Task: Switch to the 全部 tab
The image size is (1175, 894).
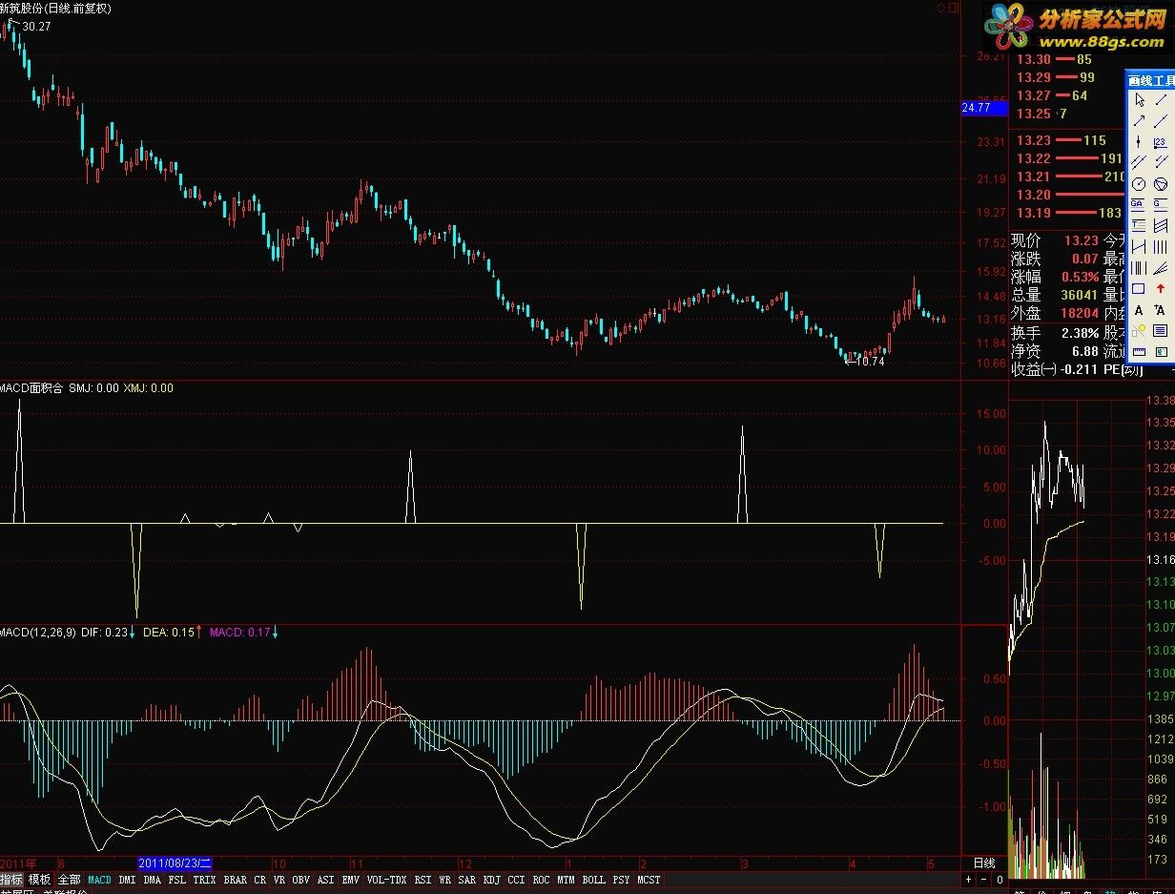Action: click(69, 880)
